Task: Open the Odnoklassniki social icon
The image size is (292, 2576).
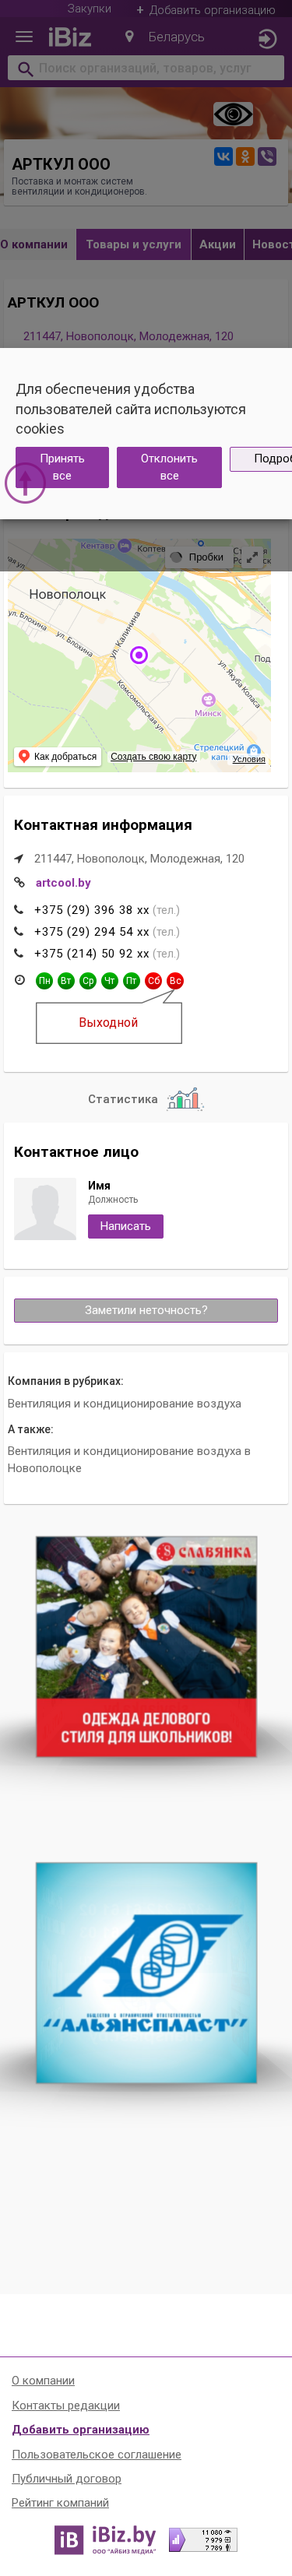Action: tap(245, 156)
